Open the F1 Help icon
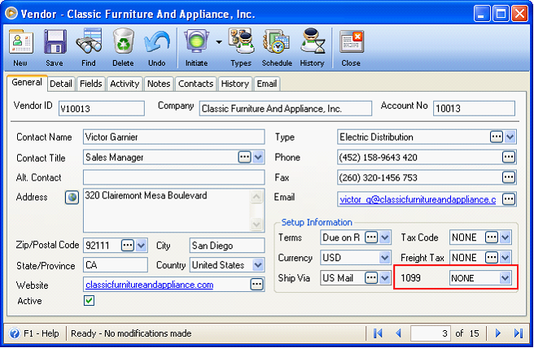534x348 pixels. click(x=15, y=333)
